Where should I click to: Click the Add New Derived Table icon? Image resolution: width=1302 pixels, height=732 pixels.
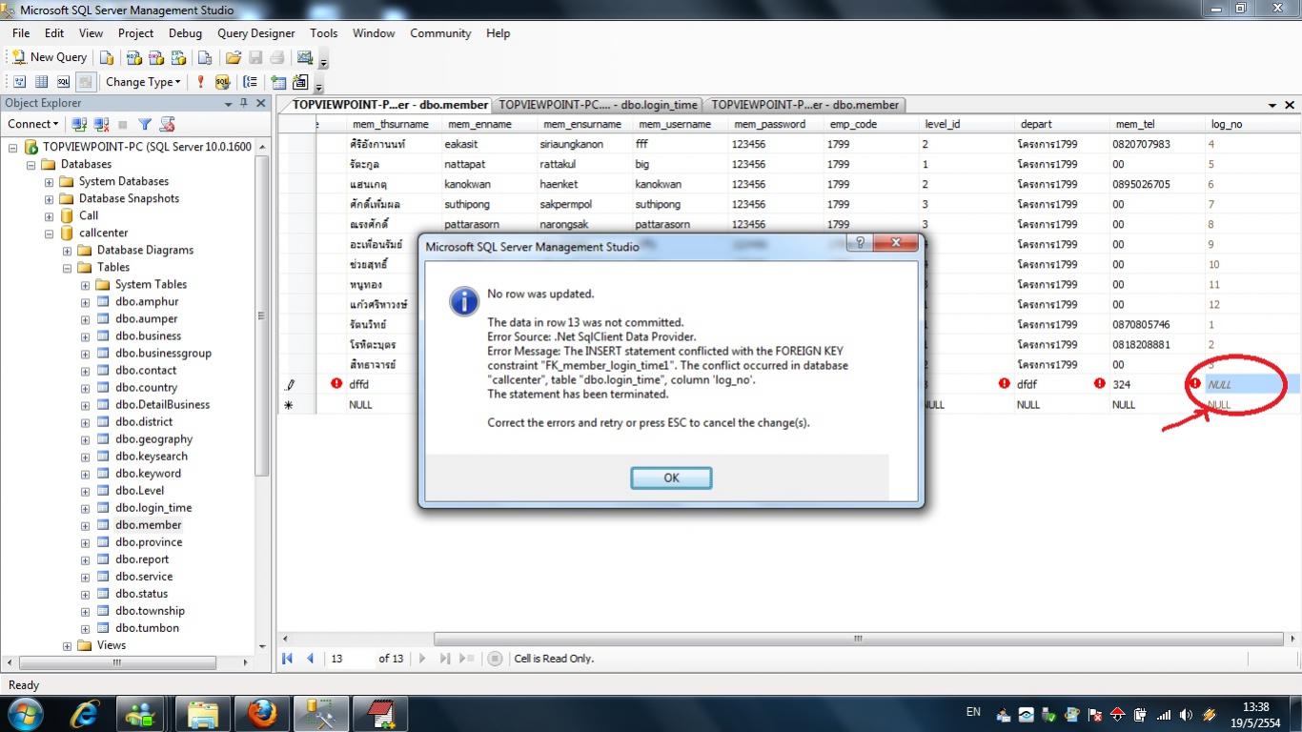(x=300, y=82)
